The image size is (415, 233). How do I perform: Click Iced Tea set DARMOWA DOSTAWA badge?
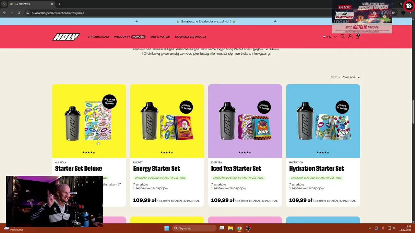pyautogui.click(x=238, y=178)
